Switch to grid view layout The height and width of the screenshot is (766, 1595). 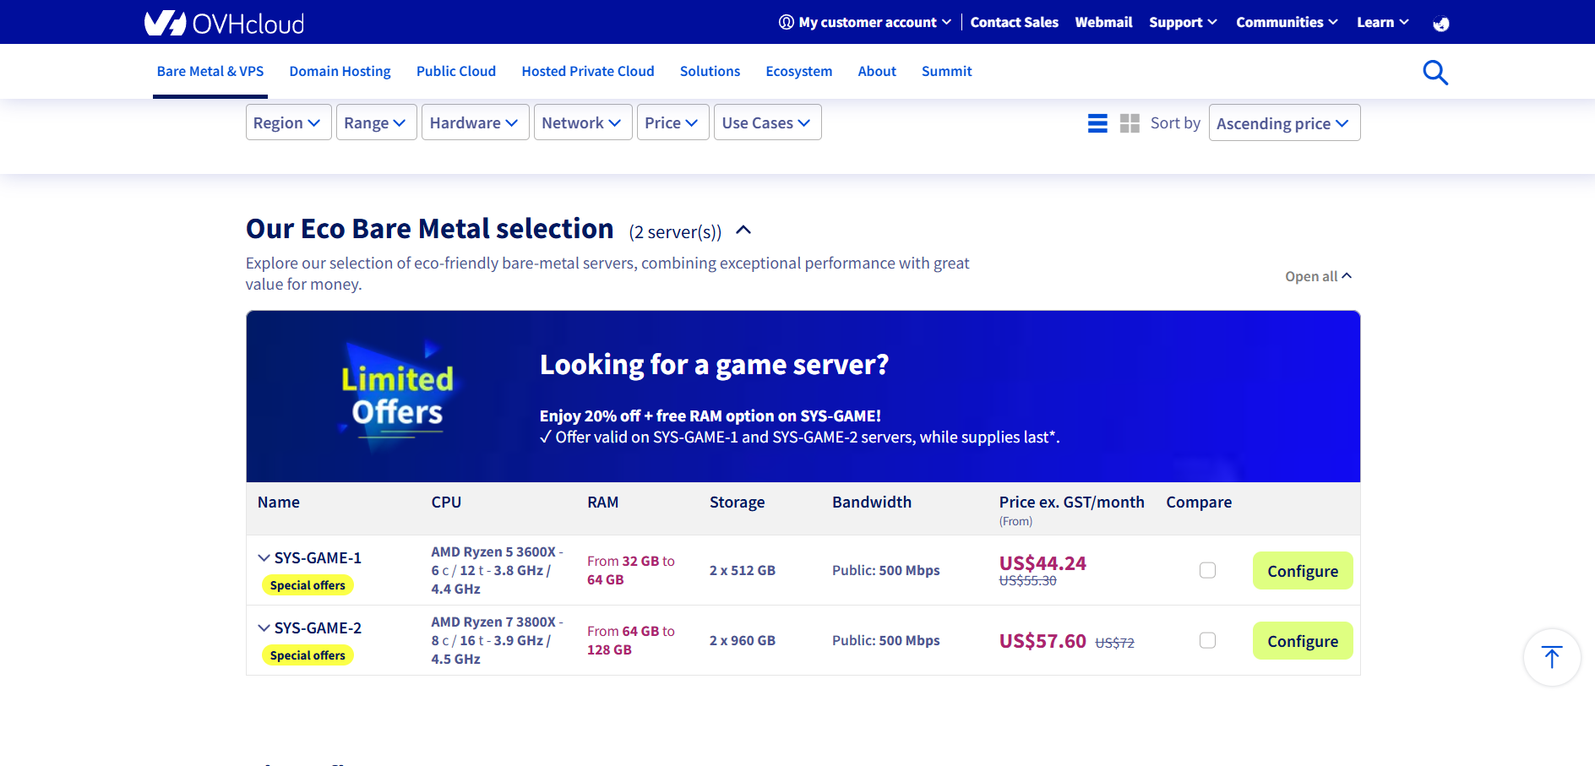(1130, 123)
